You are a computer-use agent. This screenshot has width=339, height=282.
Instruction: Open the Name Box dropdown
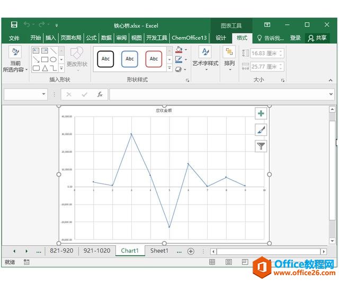pos(43,94)
